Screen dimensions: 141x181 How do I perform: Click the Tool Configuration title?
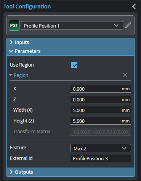point(27,7)
